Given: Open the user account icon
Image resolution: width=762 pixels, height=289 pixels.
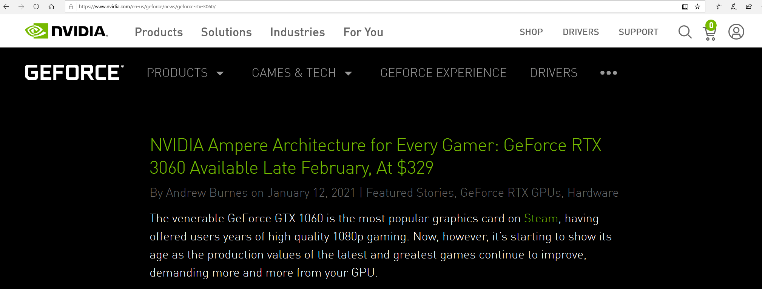Looking at the screenshot, I should click(x=736, y=32).
